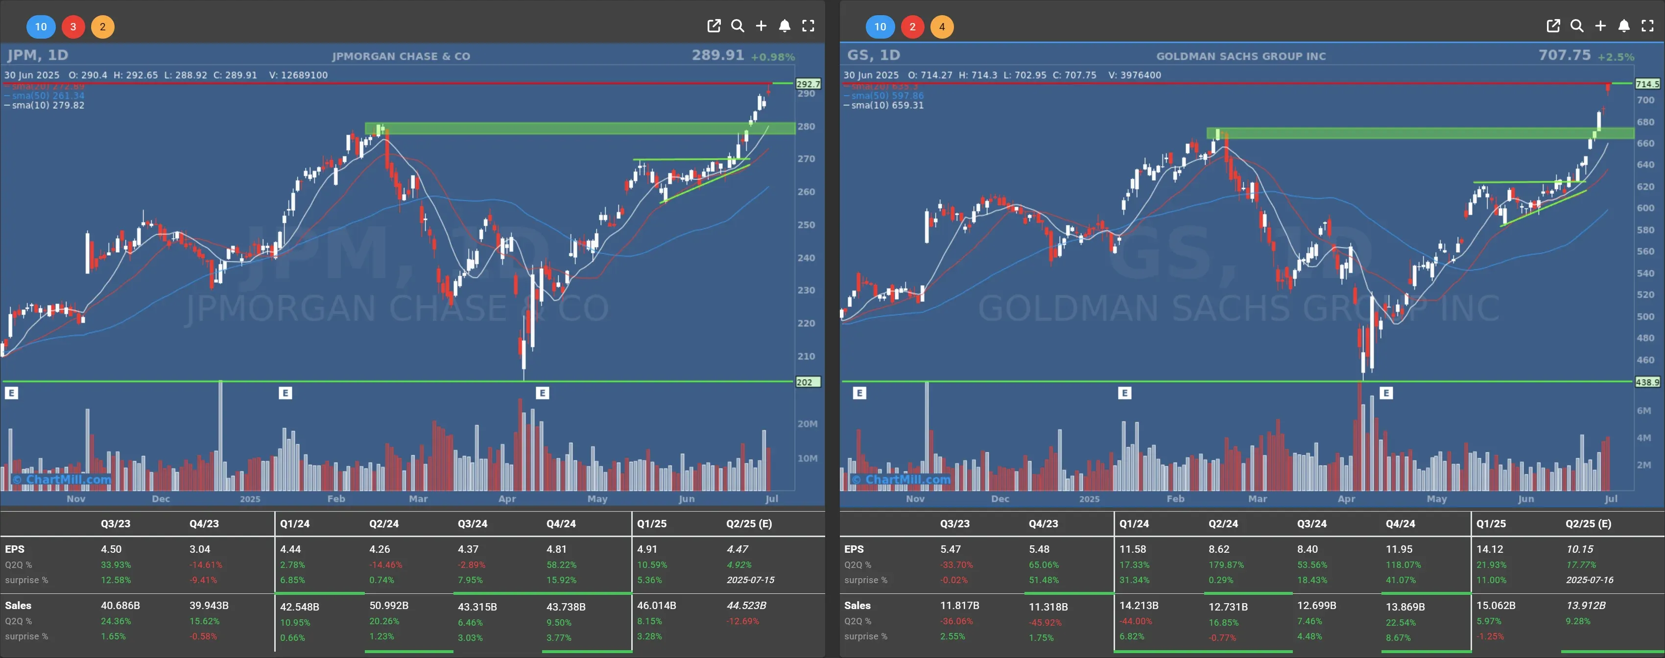Click JPM Q4/24 EPS value 4.81
This screenshot has width=1665, height=658.
tap(556, 549)
